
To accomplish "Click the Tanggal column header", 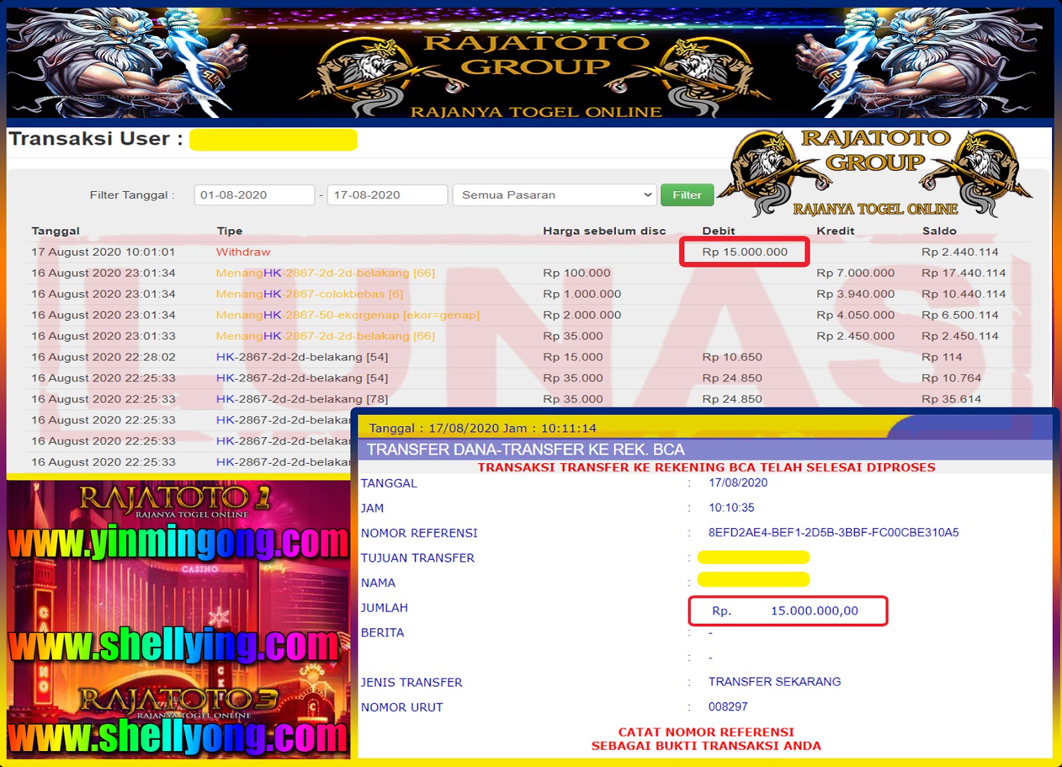I will coord(56,231).
